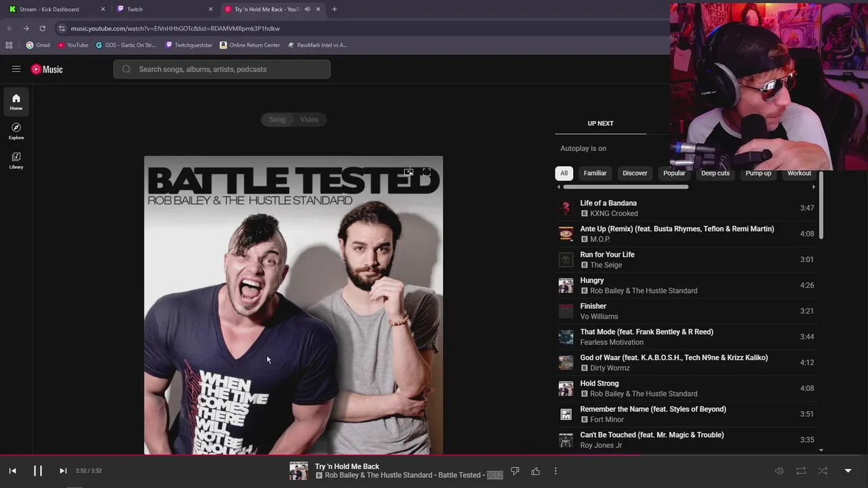Open the Battle Tested album link

[459, 475]
